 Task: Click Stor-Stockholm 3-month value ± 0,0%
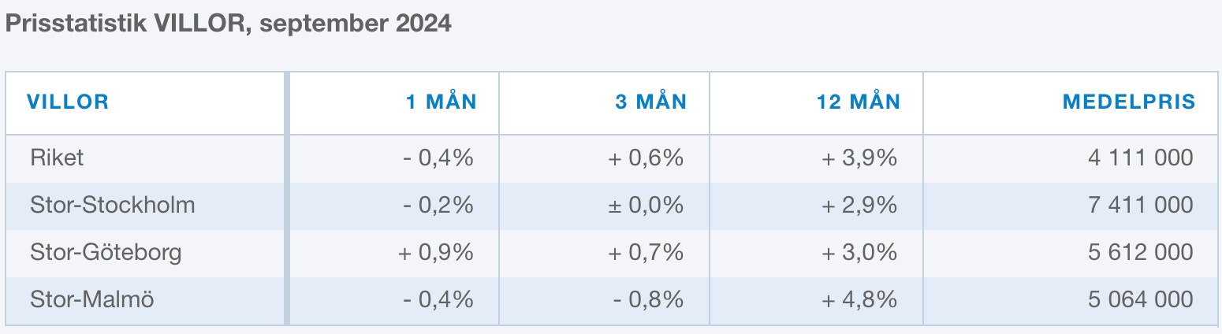pos(646,205)
